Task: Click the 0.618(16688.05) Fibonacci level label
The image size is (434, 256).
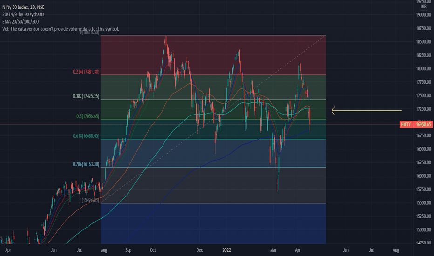Action: [x=86, y=136]
